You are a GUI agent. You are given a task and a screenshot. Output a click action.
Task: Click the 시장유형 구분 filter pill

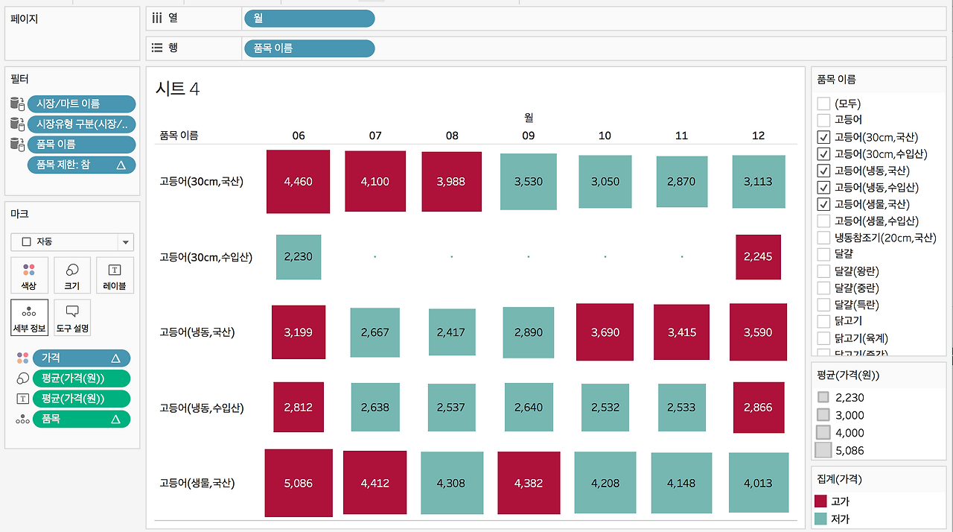81,124
